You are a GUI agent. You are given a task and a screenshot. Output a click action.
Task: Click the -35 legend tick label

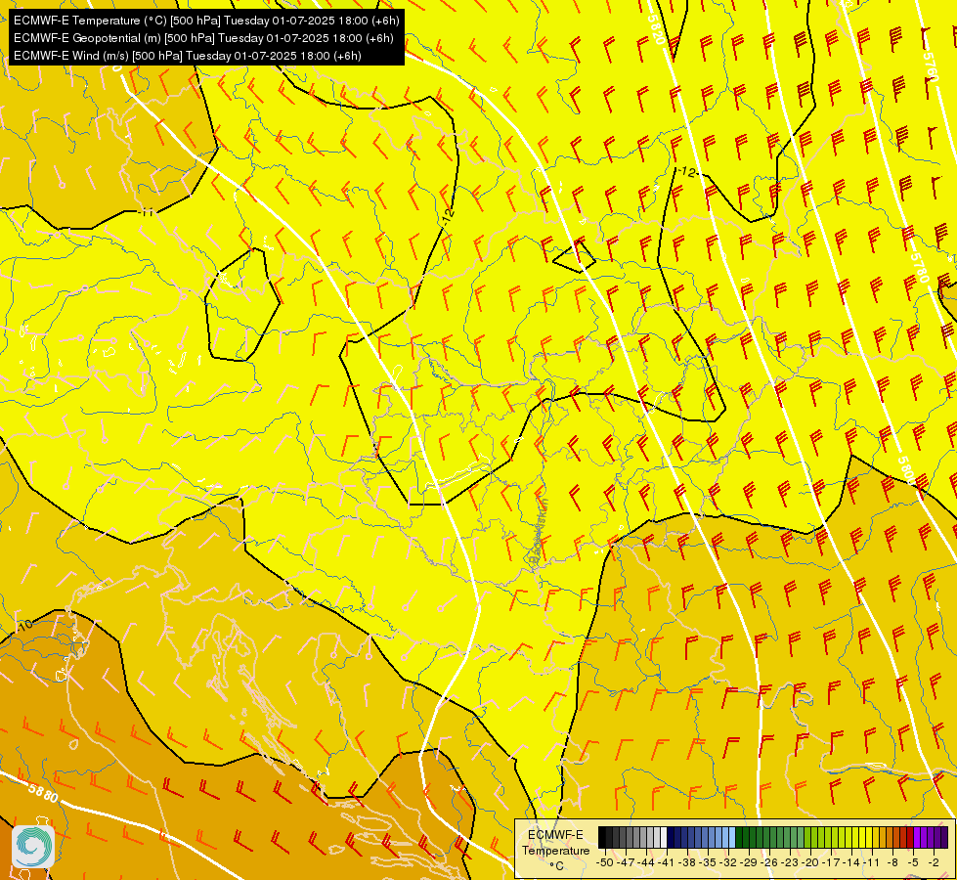coord(708,863)
